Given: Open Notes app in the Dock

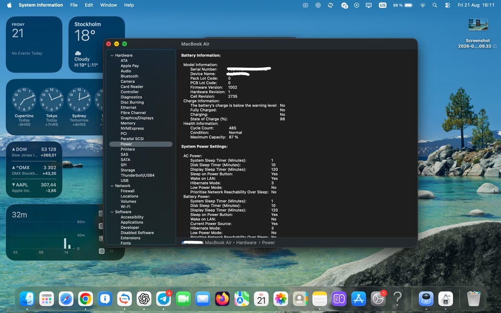Looking at the screenshot, I should pos(320,299).
